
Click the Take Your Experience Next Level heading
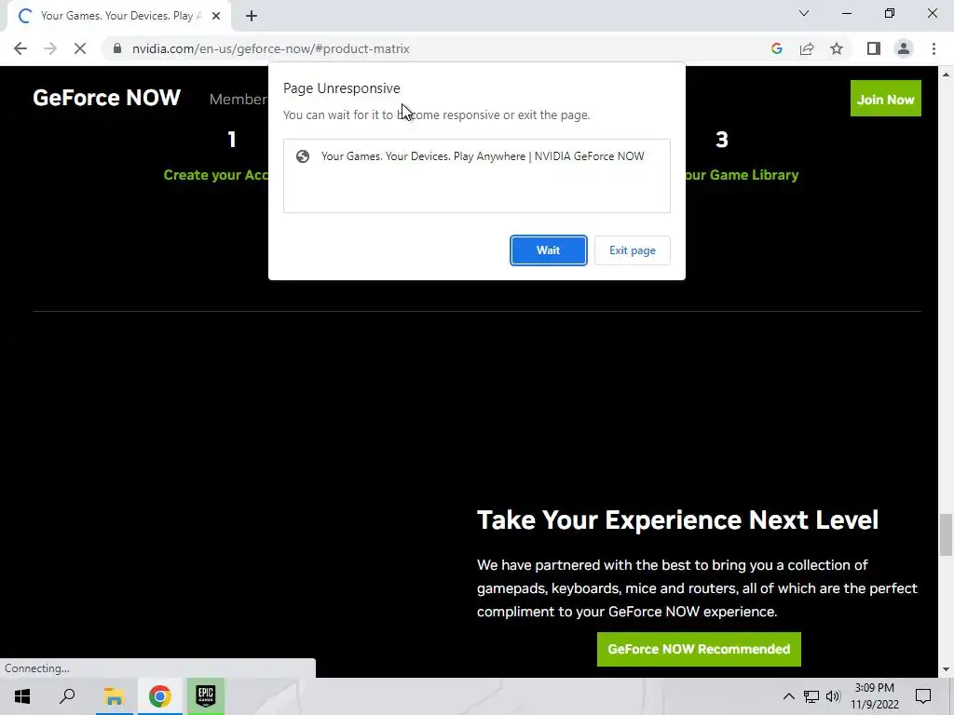click(x=677, y=519)
